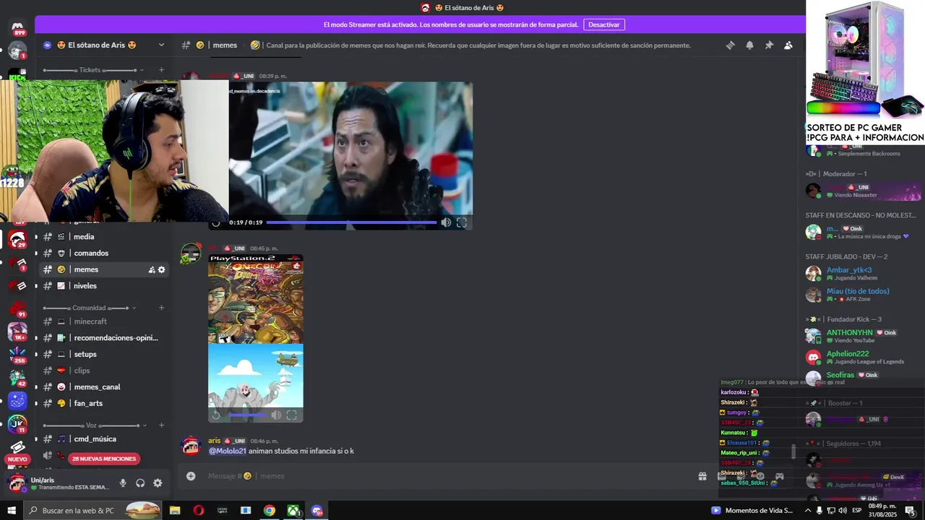Create invite for memes channel

152,269
